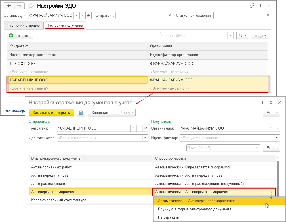Open the sender Идентификатор dropdown list
The height and width of the screenshot is (222, 286).
(x=146, y=138)
